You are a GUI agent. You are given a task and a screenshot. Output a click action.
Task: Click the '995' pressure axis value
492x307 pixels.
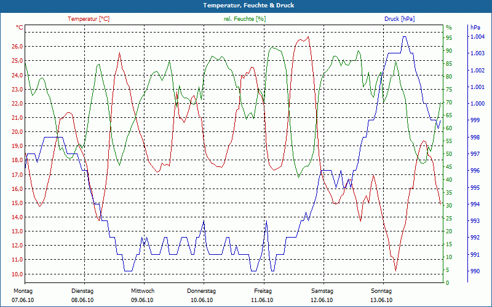click(474, 187)
